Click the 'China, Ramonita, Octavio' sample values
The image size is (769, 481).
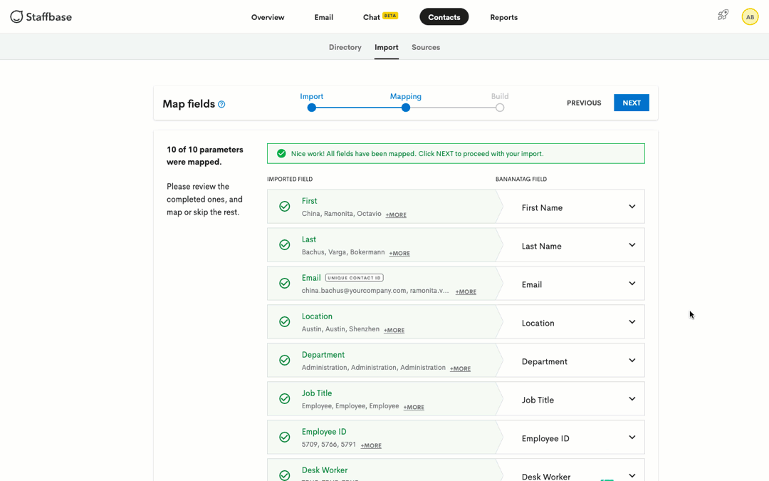[x=341, y=214]
